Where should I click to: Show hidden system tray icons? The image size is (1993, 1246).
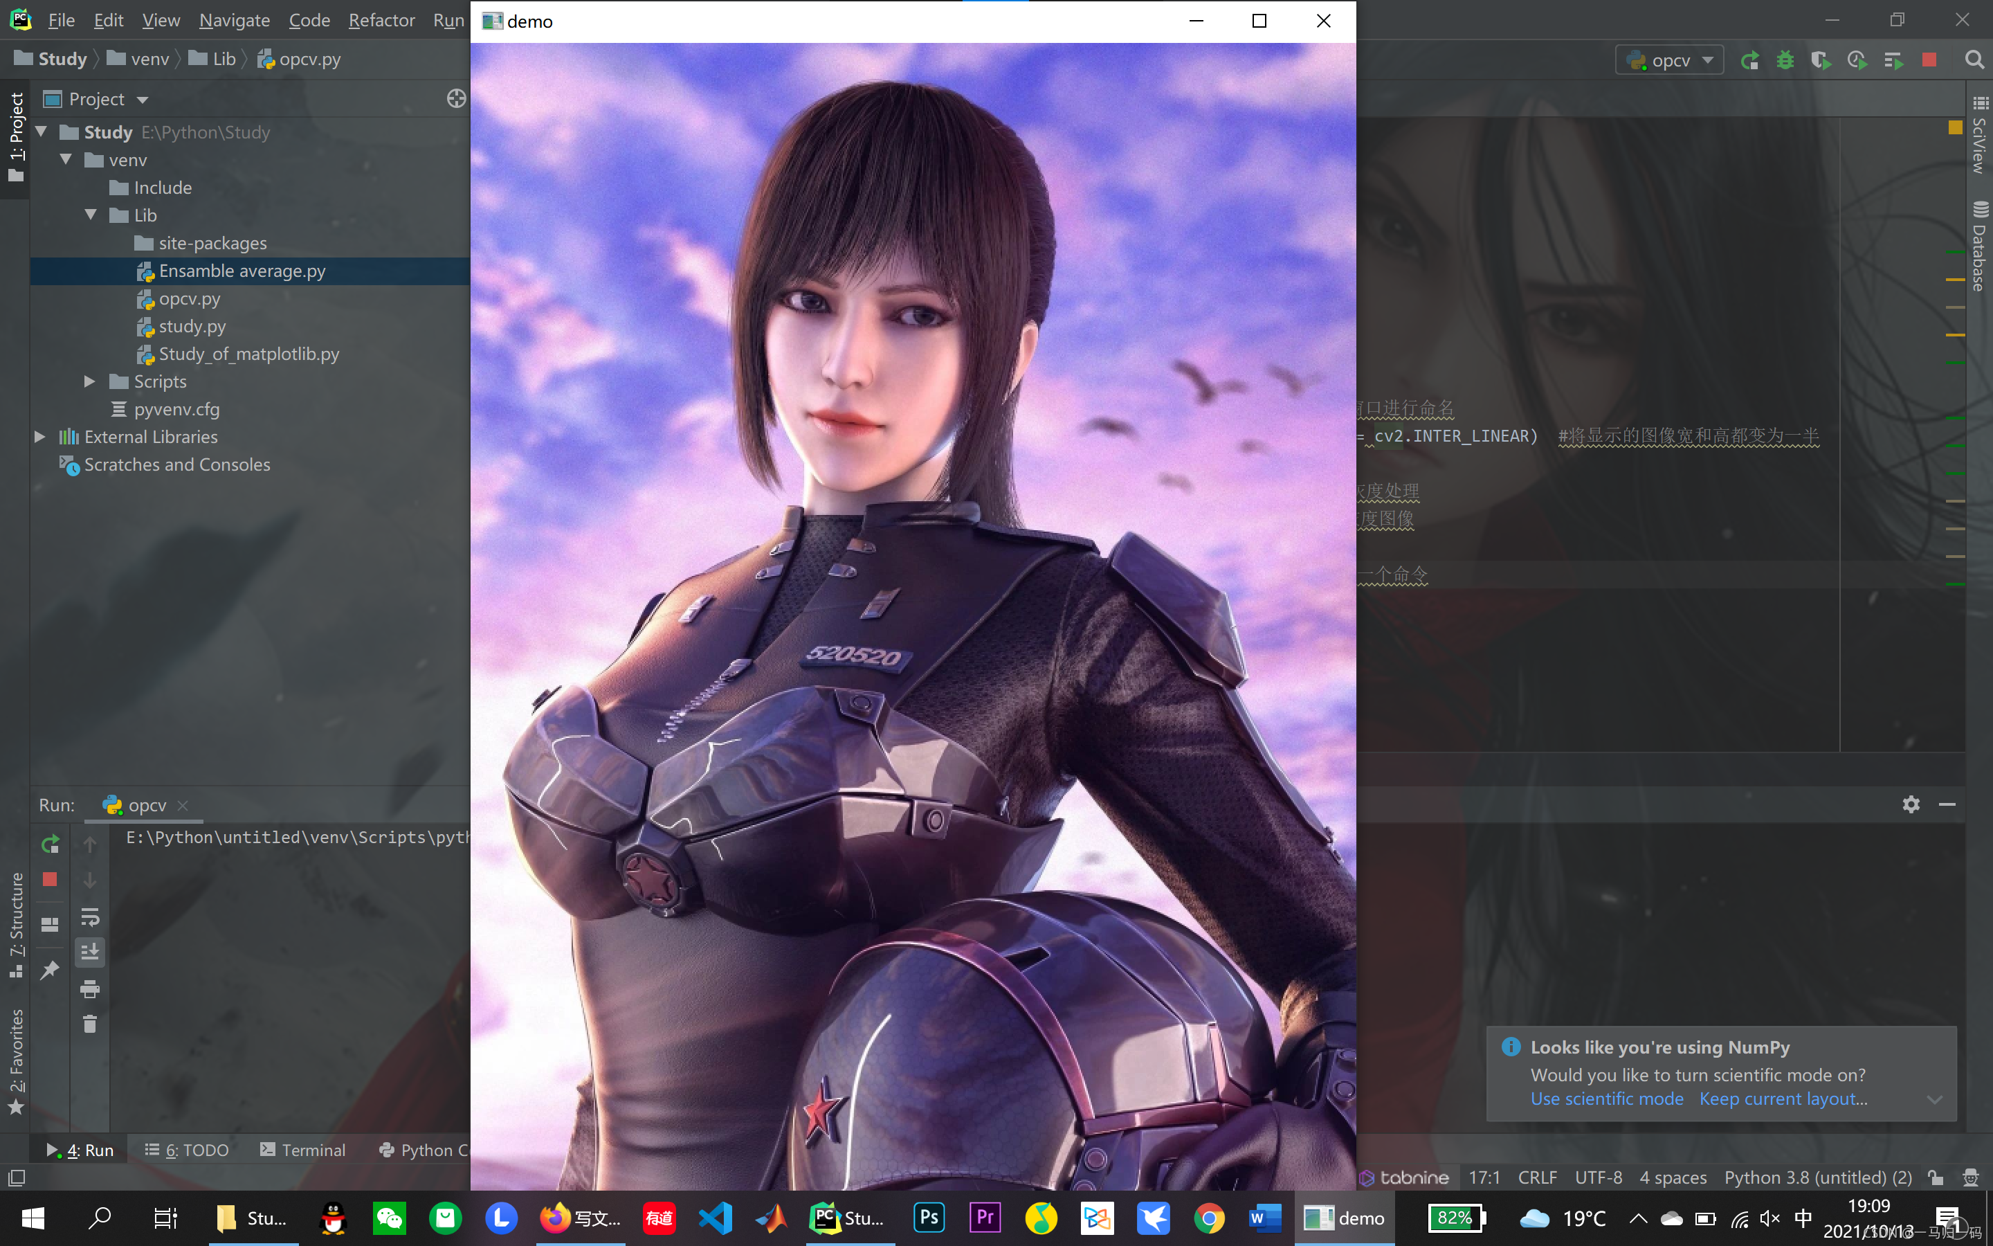(1638, 1218)
